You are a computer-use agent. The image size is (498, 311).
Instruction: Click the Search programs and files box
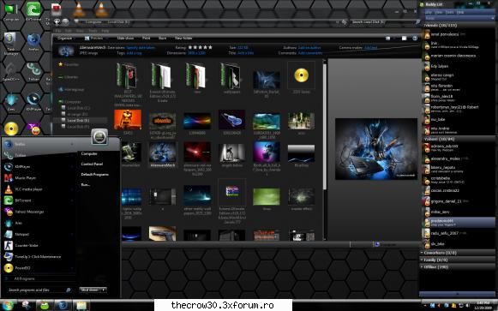click(x=39, y=290)
